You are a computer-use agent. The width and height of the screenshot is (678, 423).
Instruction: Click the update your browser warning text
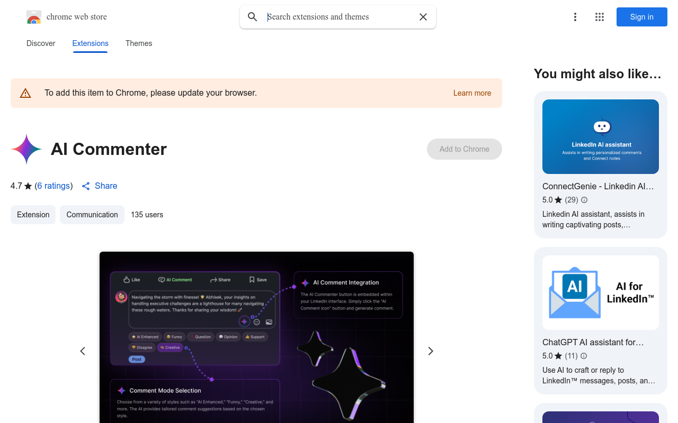pyautogui.click(x=150, y=93)
